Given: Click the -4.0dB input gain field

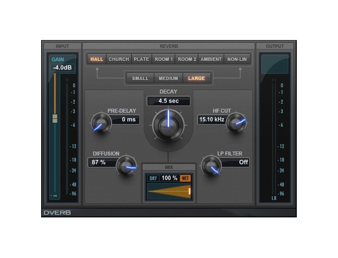Looking at the screenshot, I should click(x=63, y=68).
